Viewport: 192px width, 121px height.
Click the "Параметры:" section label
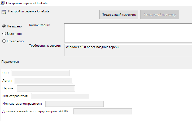tap(10, 62)
